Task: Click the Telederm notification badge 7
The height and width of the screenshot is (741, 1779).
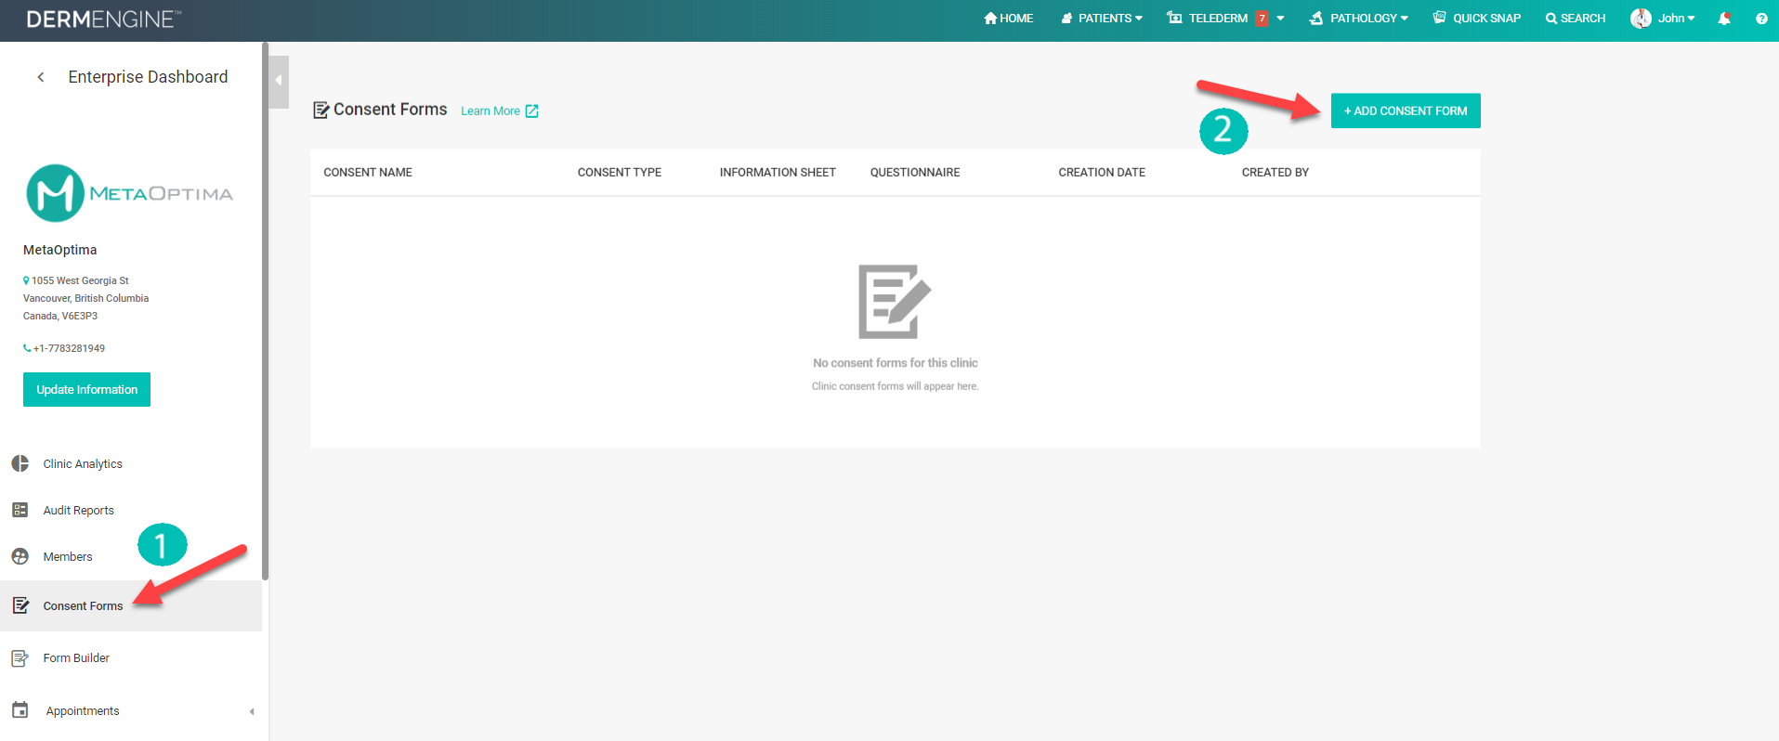Action: (x=1262, y=19)
